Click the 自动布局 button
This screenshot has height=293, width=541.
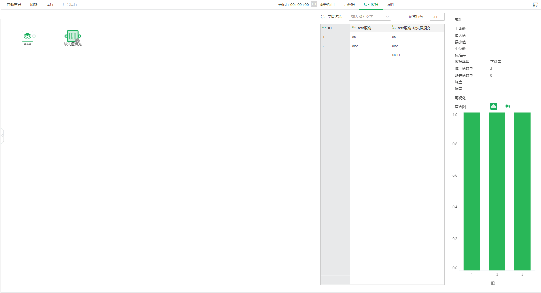pos(14,5)
